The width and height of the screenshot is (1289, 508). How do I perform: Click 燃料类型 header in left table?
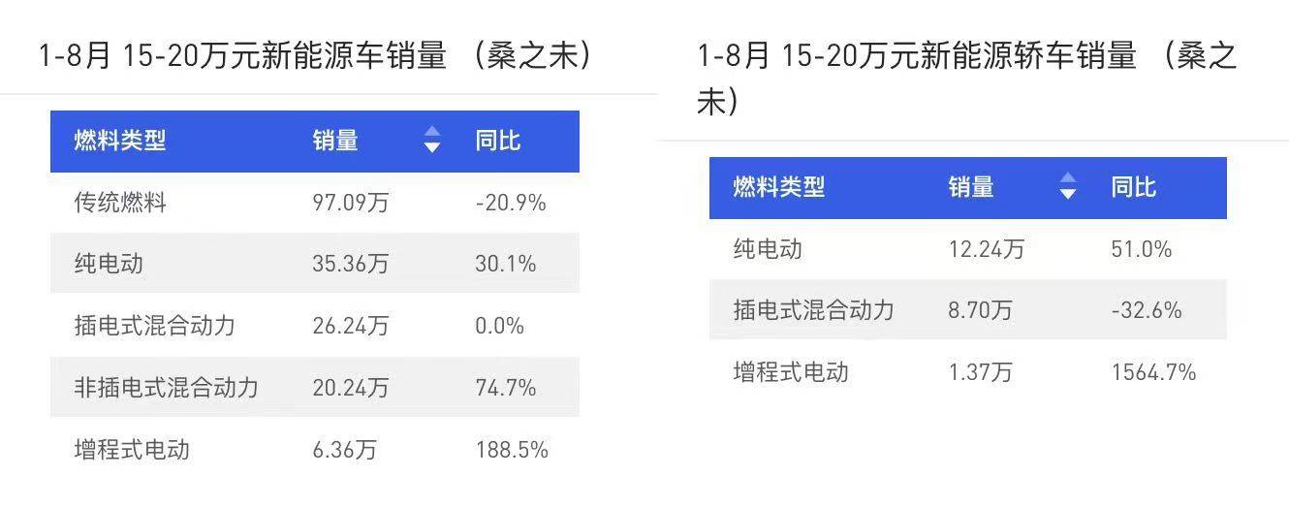120,141
